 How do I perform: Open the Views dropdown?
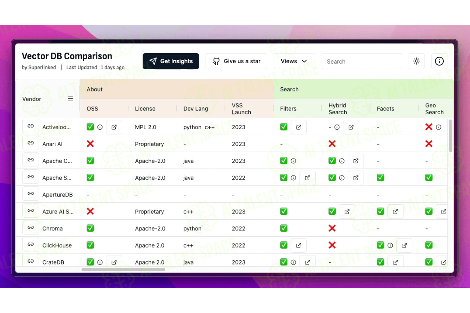tap(294, 61)
